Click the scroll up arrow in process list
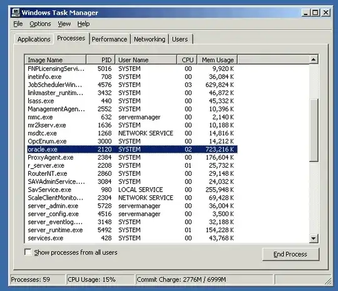This screenshot has height=291, width=338. click(x=314, y=59)
